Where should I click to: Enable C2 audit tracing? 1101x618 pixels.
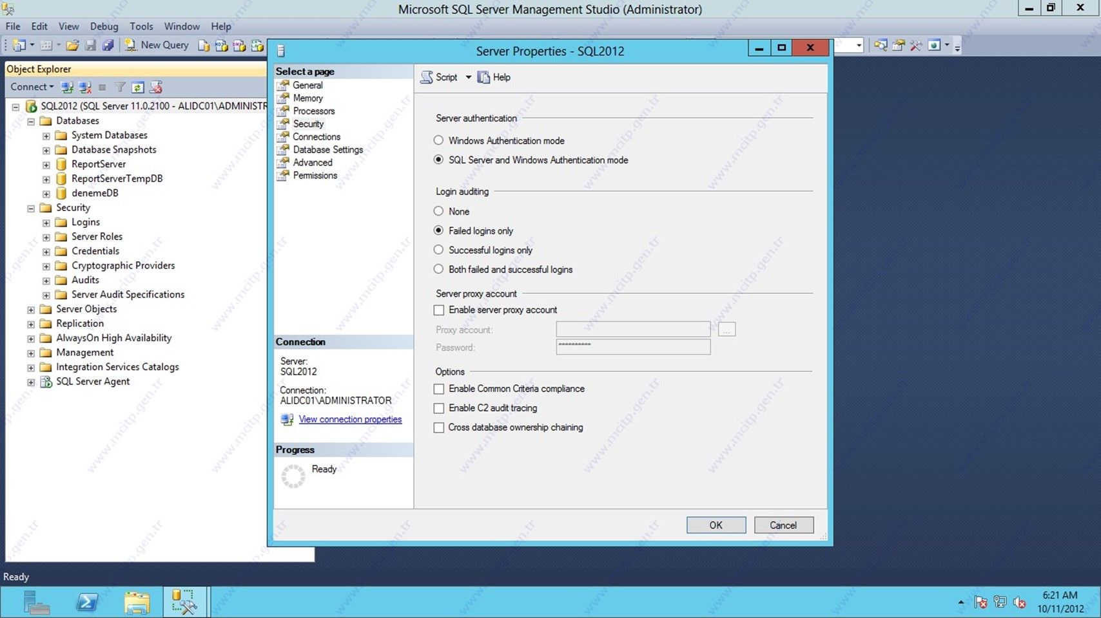pyautogui.click(x=439, y=408)
